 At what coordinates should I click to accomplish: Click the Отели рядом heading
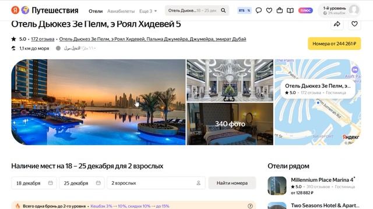288,166
